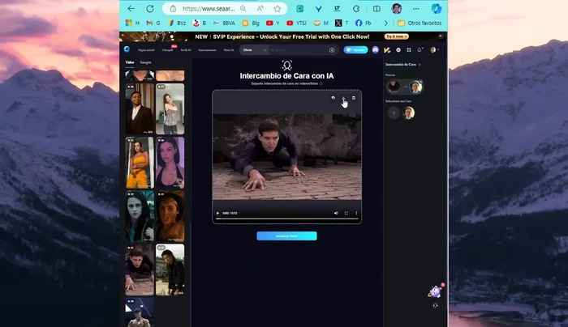This screenshot has width=568, height=327.
Task: Open video player more options menu
Action: tap(356, 213)
